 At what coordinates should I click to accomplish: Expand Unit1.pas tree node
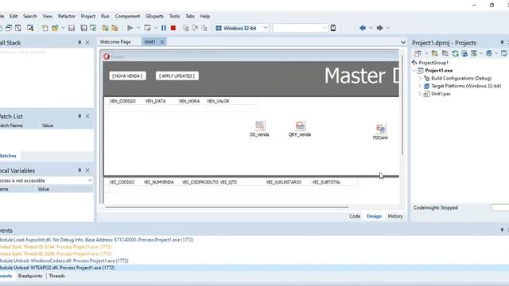[420, 94]
